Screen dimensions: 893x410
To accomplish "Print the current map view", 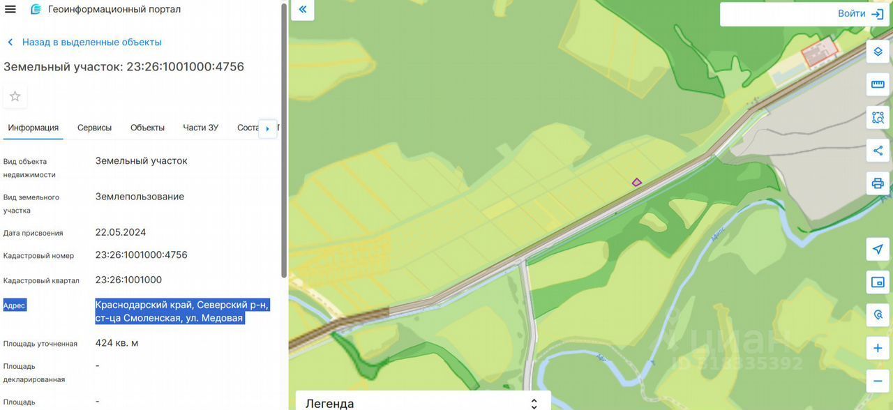I will [878, 183].
